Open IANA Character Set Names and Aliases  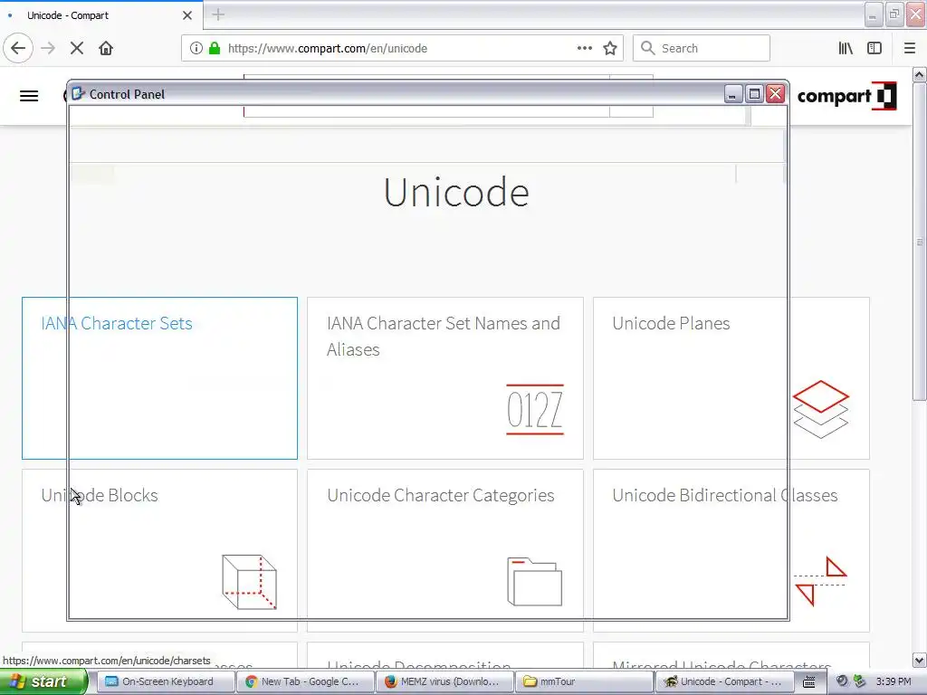pyautogui.click(x=445, y=378)
